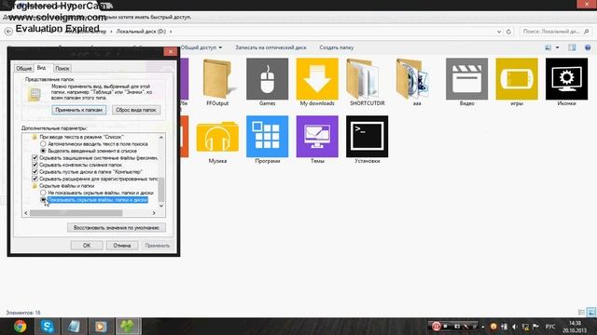Open the volume speaker tray icon
The image size is (597, 335).
point(515,327)
